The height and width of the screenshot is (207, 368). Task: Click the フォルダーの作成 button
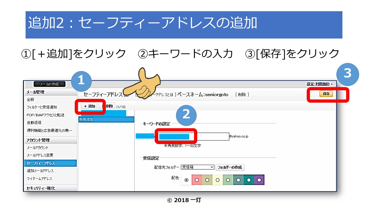[x=230, y=167]
